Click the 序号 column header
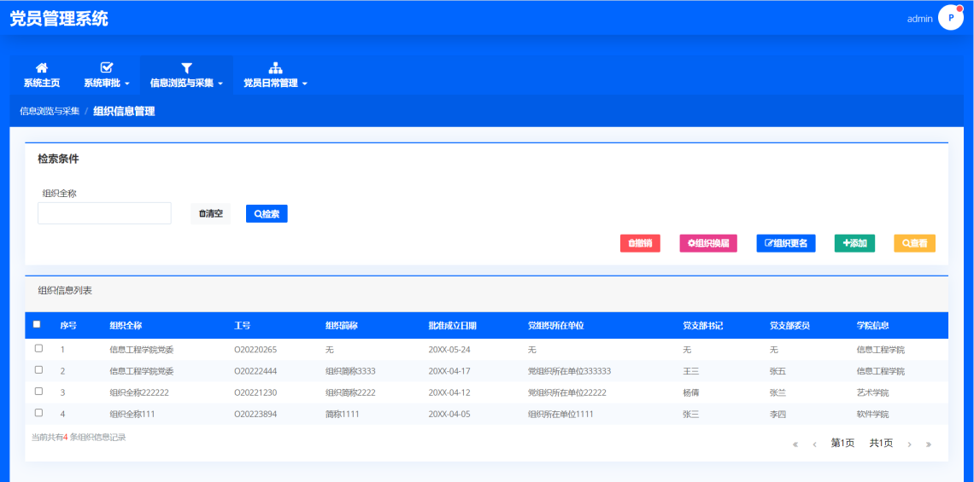 pos(68,325)
